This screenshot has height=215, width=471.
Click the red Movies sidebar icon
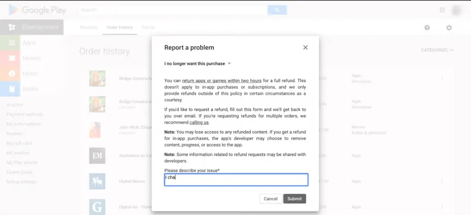(x=12, y=58)
